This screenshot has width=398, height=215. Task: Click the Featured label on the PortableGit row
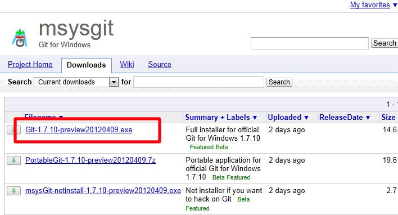(x=238, y=177)
